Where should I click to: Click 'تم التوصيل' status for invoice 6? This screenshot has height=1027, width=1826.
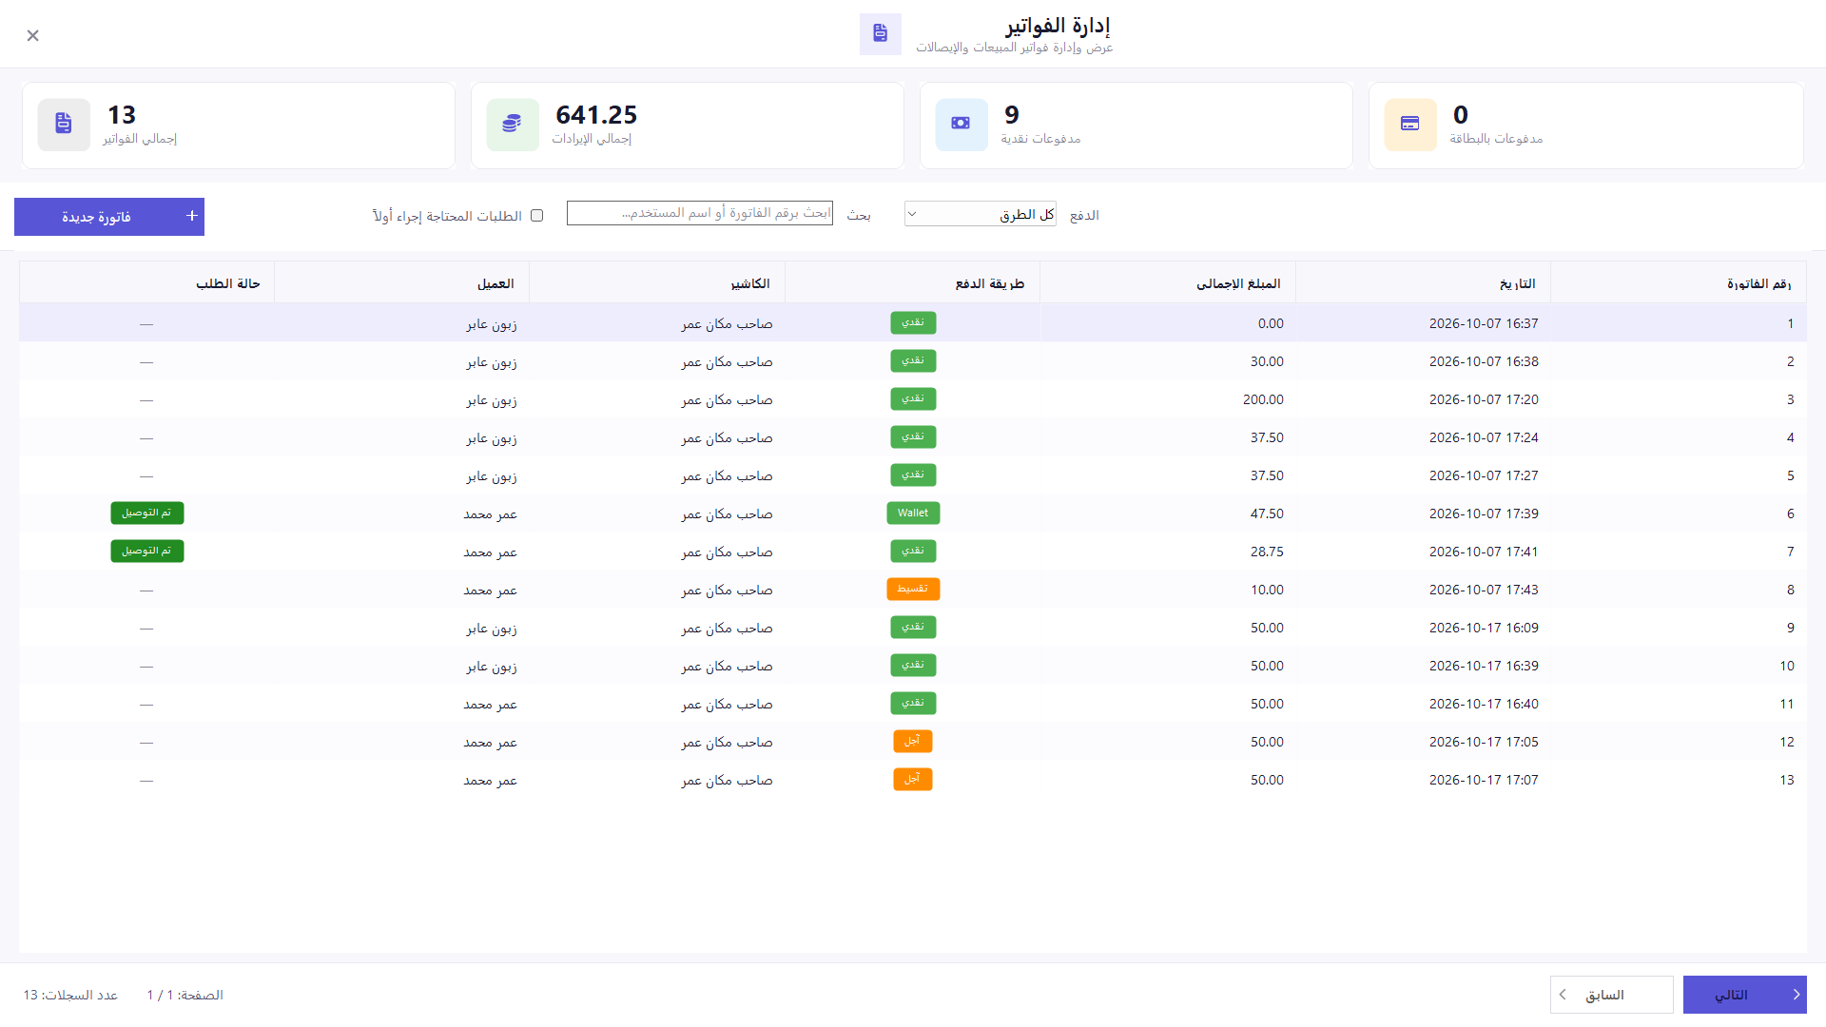pyautogui.click(x=147, y=513)
